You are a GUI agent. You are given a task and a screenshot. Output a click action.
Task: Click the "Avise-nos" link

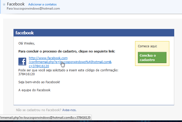[69, 110]
